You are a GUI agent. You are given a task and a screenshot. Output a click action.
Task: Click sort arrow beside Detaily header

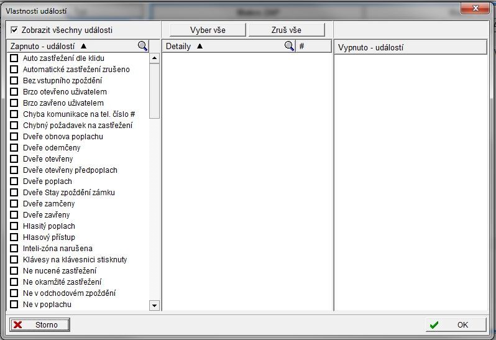point(200,46)
